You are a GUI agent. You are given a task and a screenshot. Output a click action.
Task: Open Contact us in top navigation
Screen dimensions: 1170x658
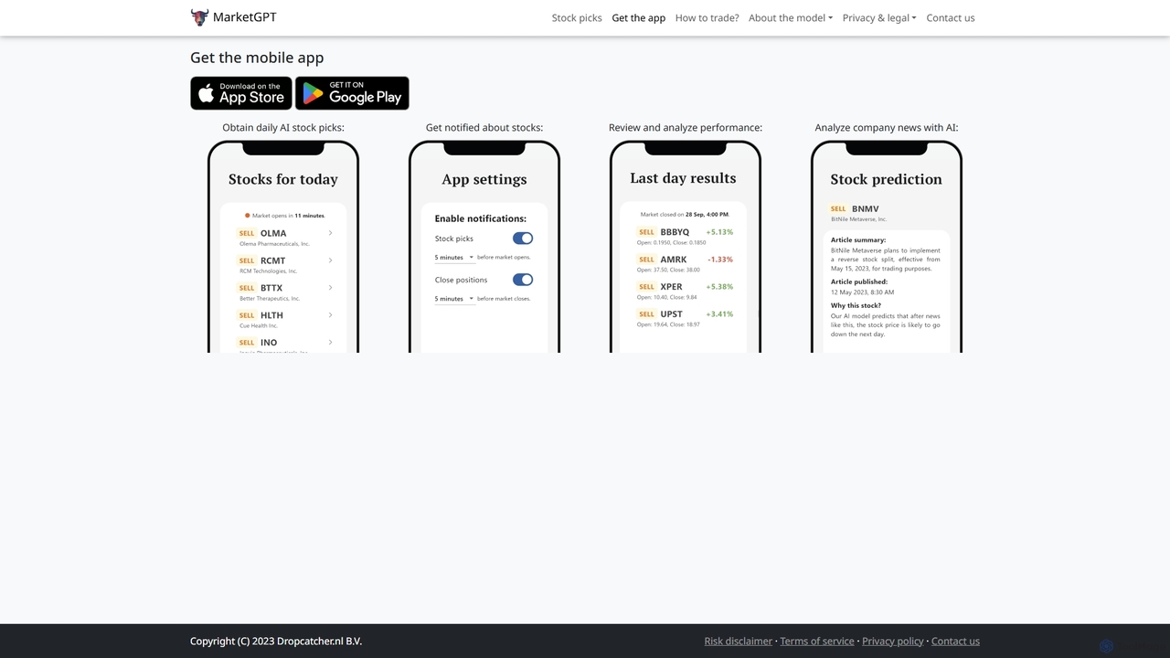pos(951,17)
